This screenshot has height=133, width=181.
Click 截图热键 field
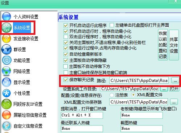(142, 129)
